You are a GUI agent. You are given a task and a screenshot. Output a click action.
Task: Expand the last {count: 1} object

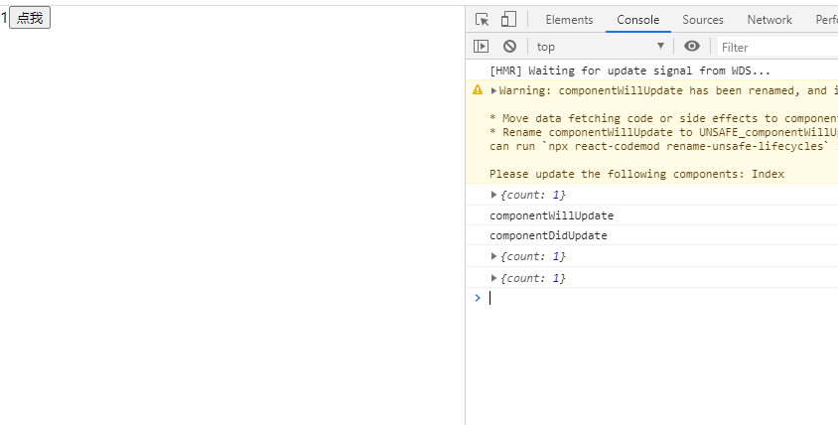(494, 278)
